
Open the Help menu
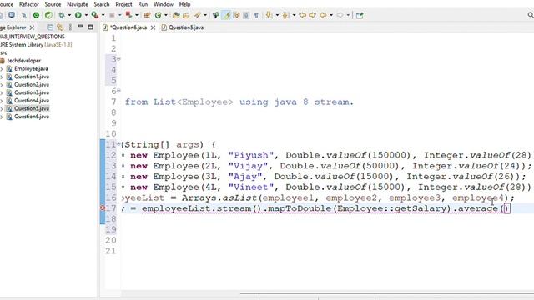pos(184,4)
